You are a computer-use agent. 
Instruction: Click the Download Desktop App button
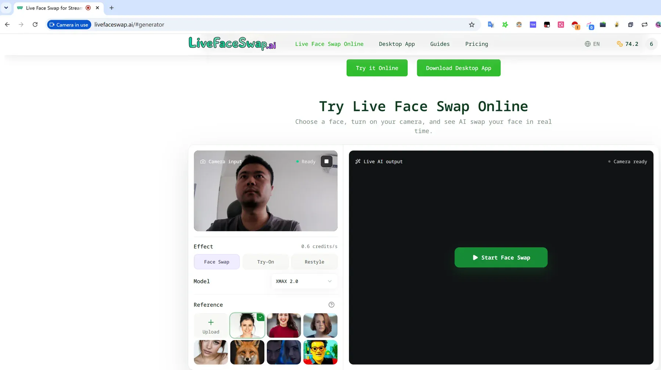[x=458, y=68]
